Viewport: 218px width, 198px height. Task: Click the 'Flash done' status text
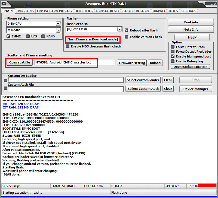[119, 193]
